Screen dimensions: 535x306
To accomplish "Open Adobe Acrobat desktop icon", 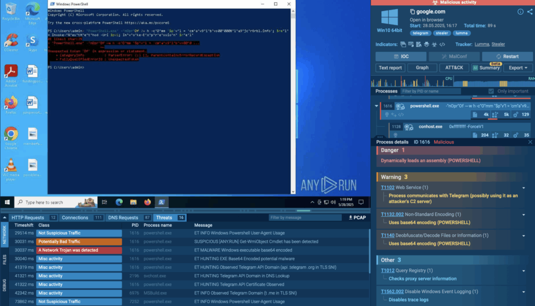I will [11, 76].
